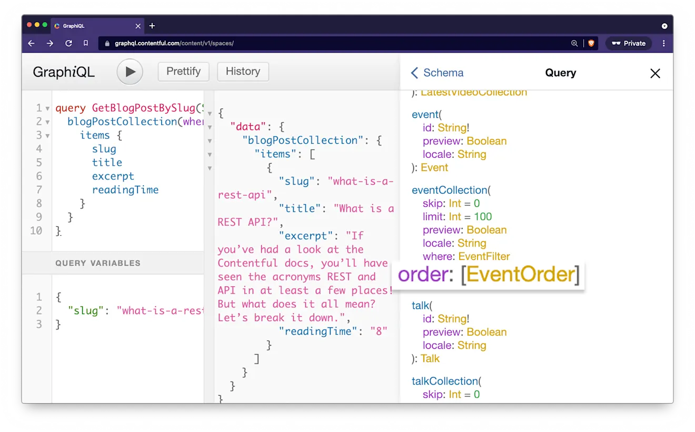The height and width of the screenshot is (432, 695).
Task: Close the documentation explorer panel
Action: pyautogui.click(x=655, y=73)
